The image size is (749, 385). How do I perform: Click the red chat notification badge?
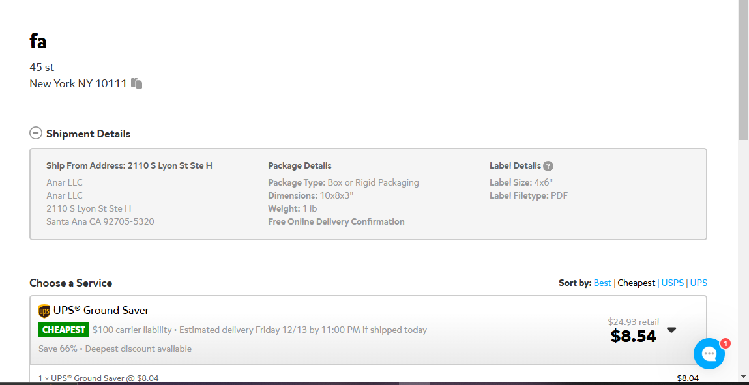click(x=725, y=343)
